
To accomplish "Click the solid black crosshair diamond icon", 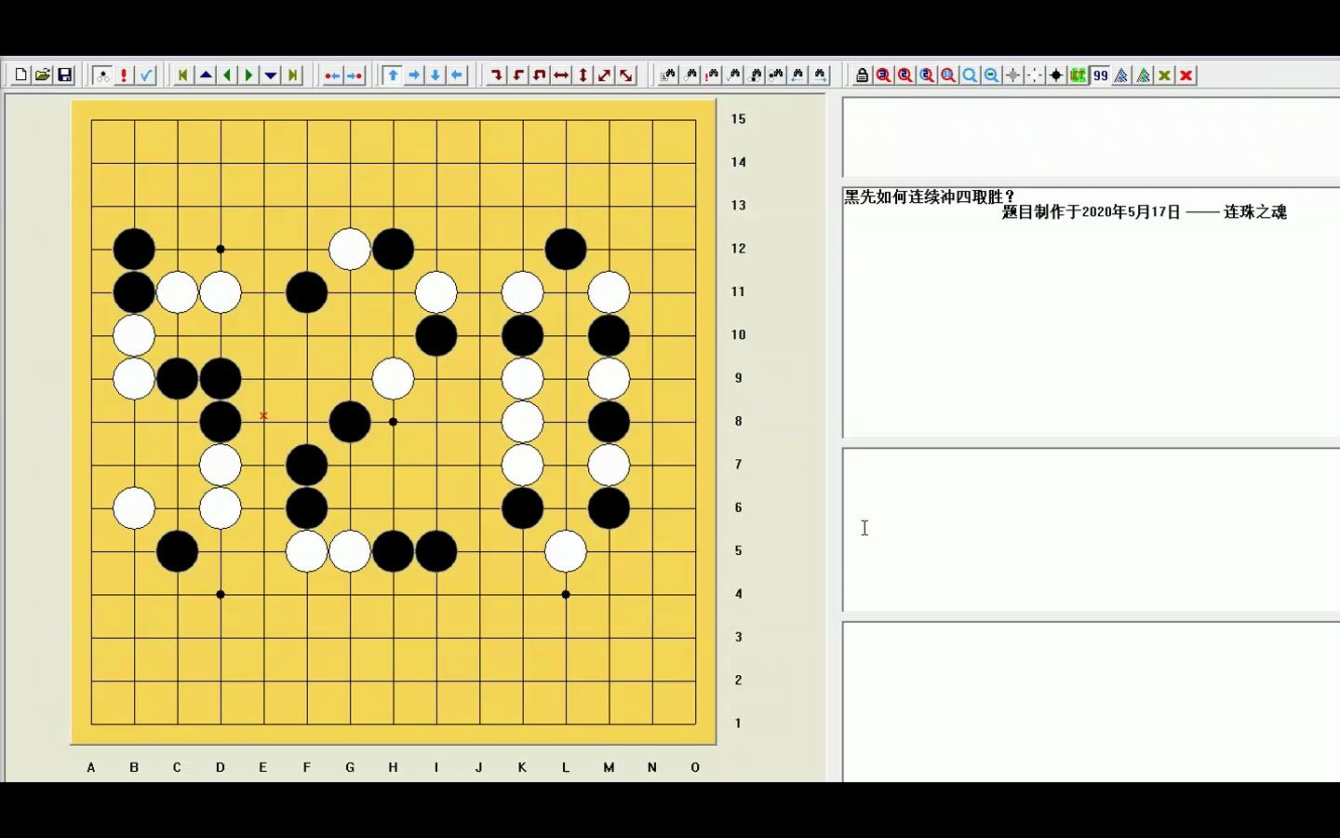I will click(x=1056, y=75).
